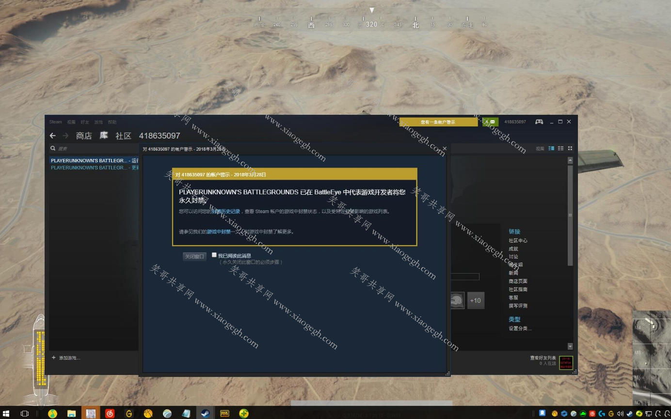This screenshot has width=671, height=419.
Task: Go to the 商店 tab
Action: (x=84, y=136)
